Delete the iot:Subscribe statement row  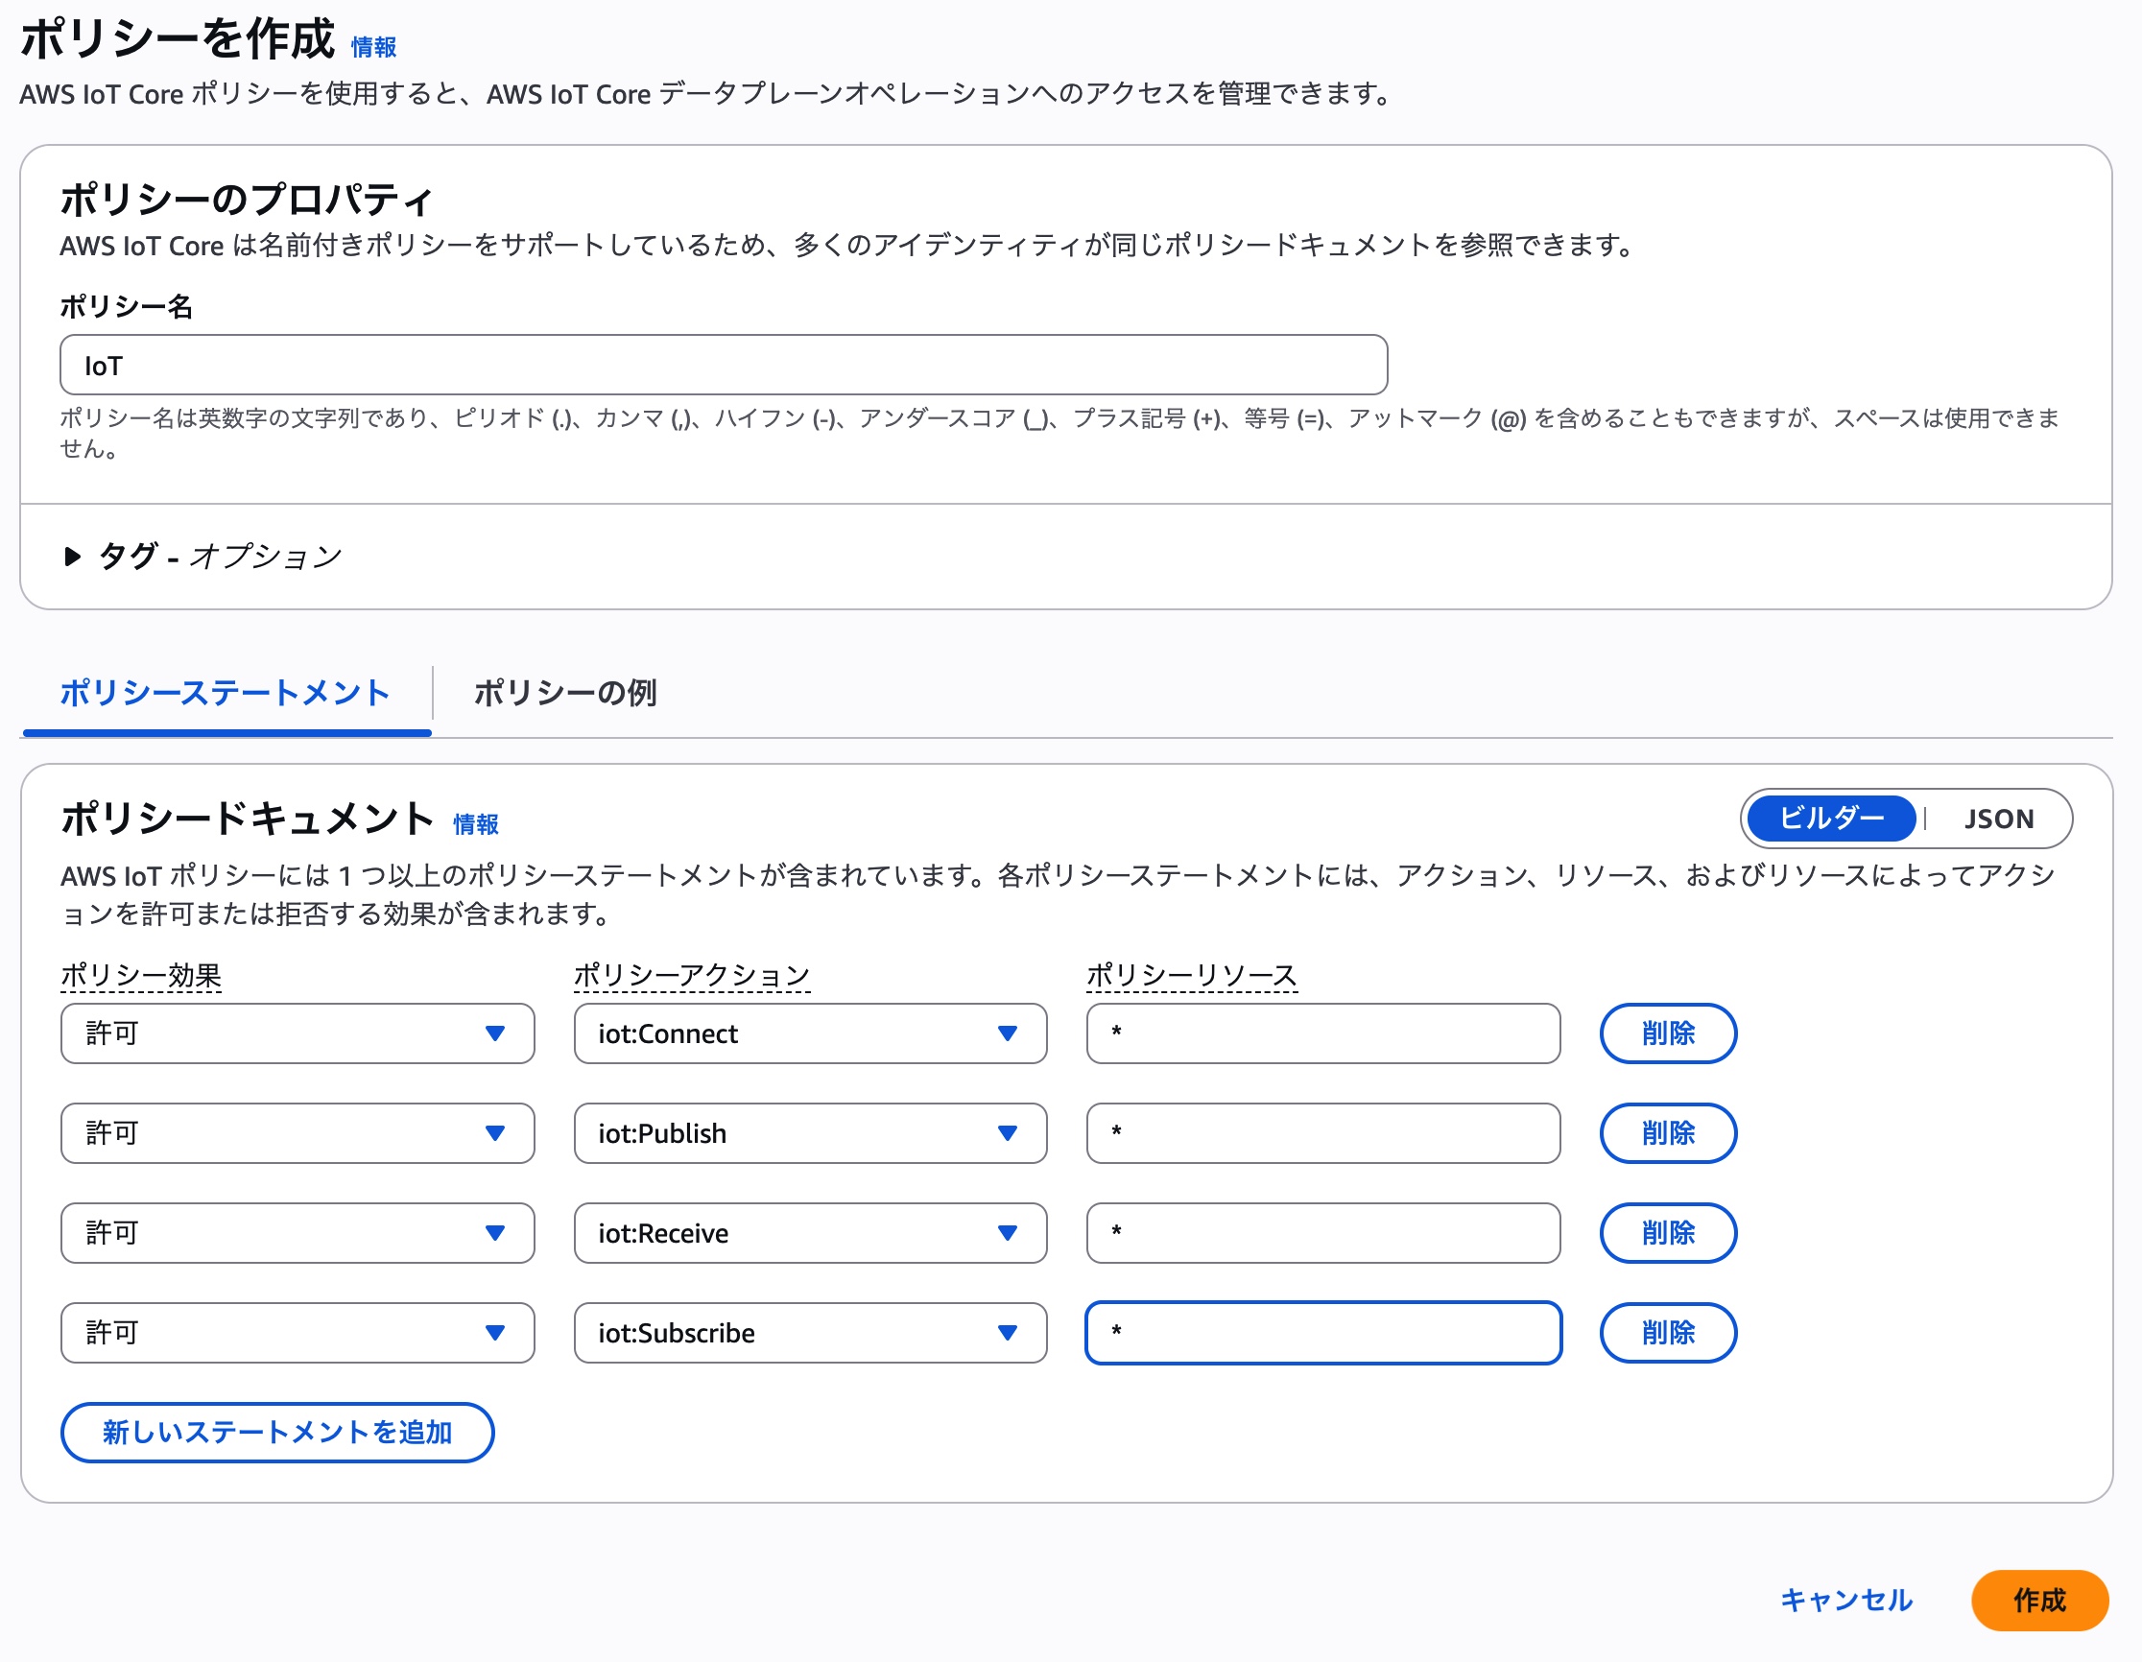[1667, 1334]
